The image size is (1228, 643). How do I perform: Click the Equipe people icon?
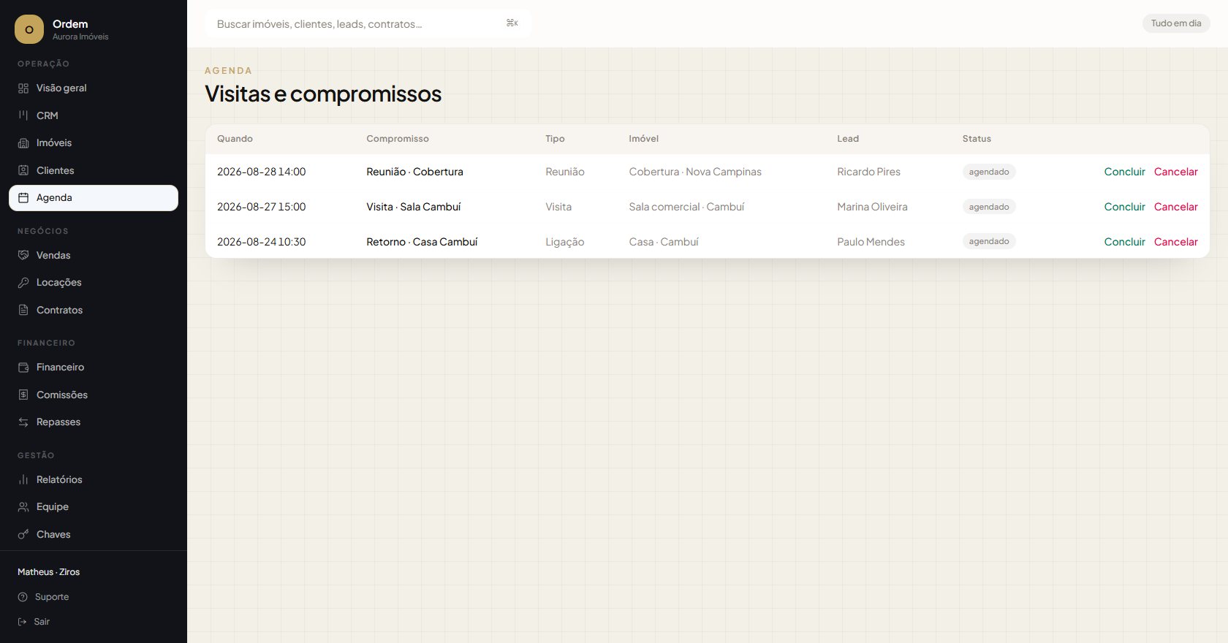(x=23, y=507)
